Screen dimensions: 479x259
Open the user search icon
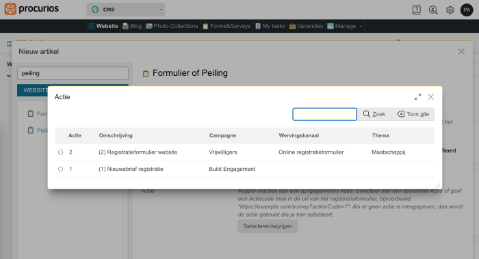433,10
